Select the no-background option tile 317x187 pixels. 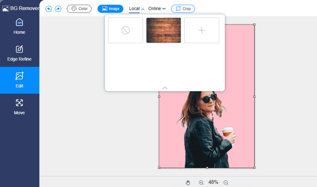point(126,31)
